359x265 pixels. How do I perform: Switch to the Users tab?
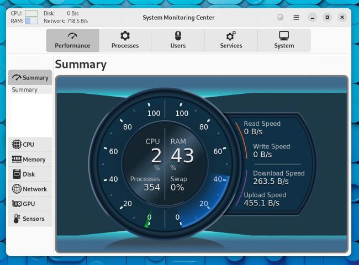click(178, 40)
